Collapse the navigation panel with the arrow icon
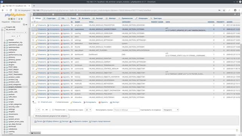This screenshot has height=136, width=242. [32, 14]
